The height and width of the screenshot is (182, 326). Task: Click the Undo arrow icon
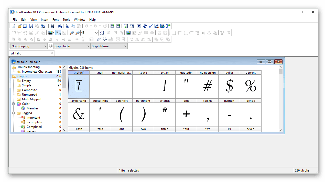87,26
